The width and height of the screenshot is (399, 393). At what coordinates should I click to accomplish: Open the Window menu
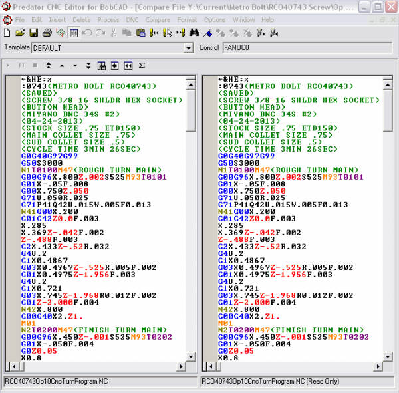click(x=243, y=19)
